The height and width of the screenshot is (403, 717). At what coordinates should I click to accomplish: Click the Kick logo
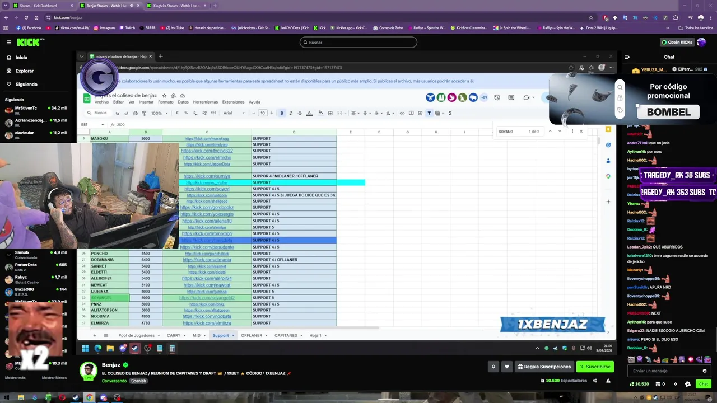click(30, 42)
